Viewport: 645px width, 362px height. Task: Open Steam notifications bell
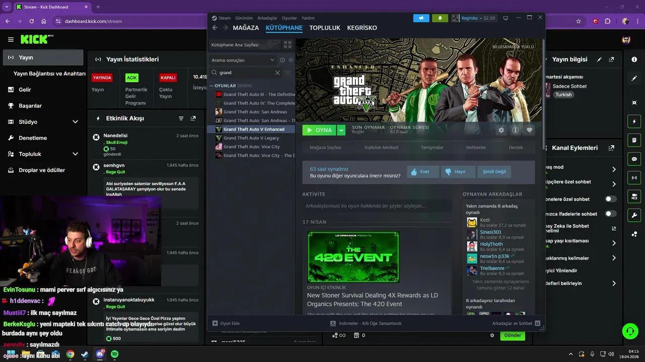click(440, 18)
